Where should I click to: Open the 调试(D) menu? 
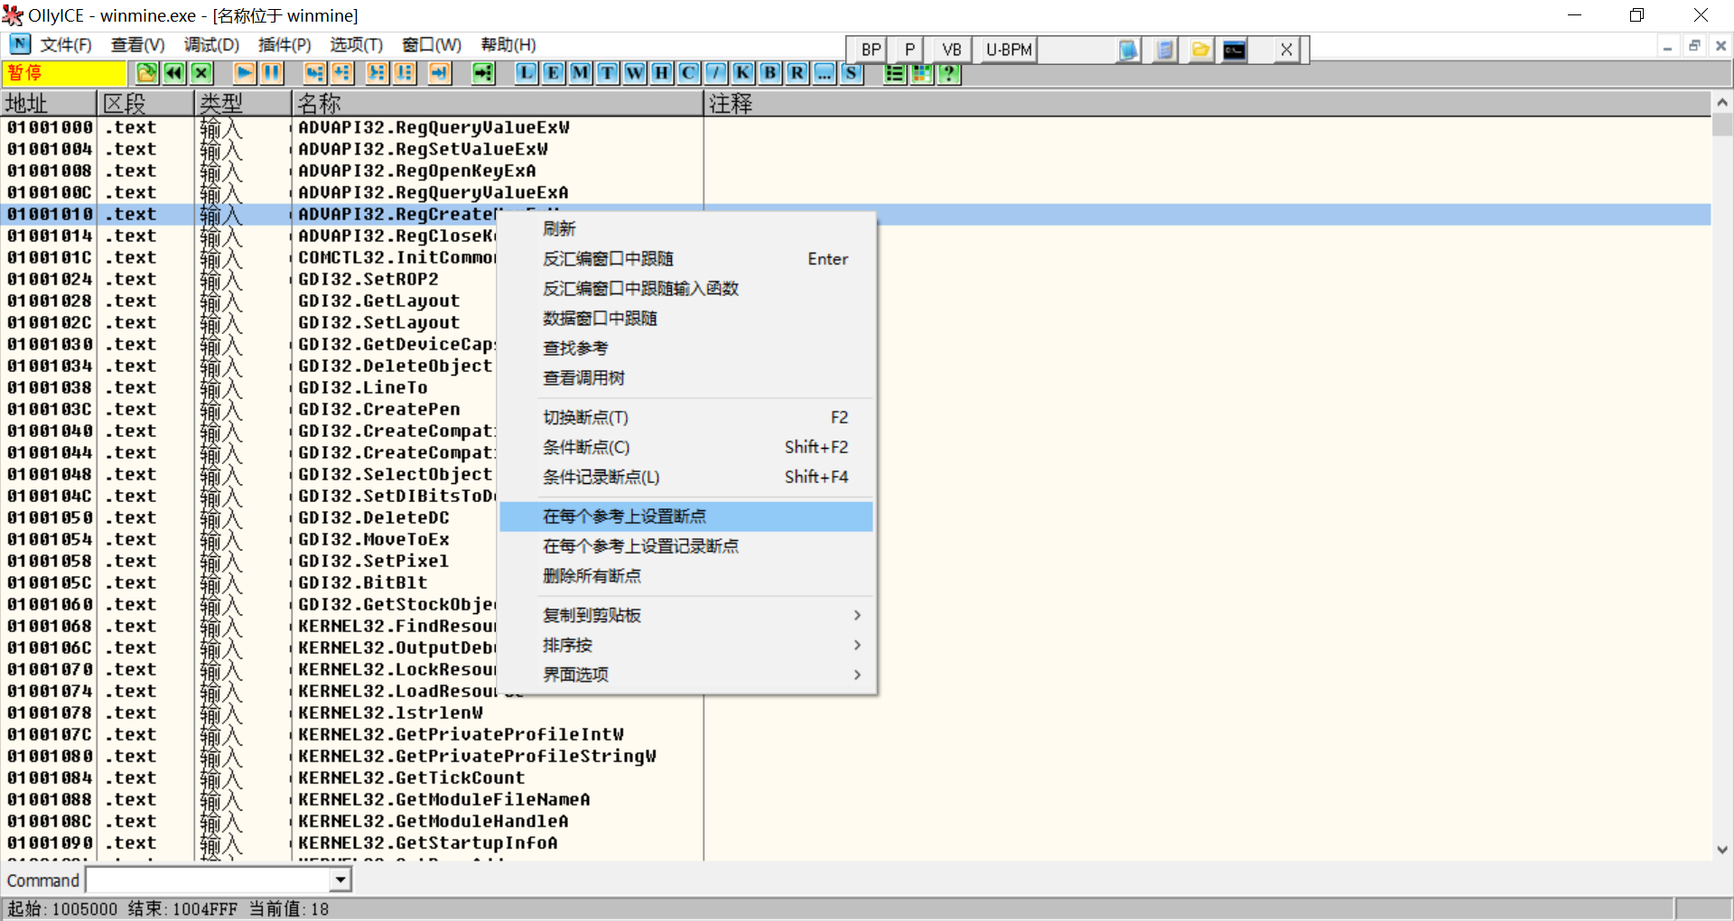211,45
